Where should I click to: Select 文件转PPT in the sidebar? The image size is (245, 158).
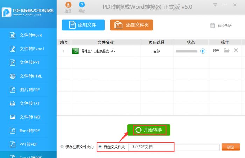28,62
